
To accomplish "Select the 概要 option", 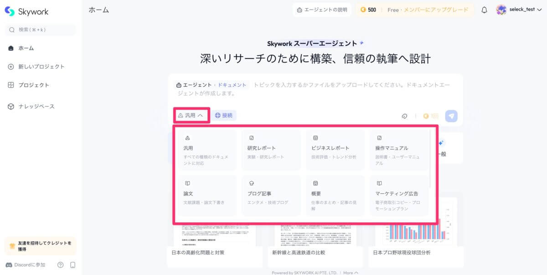I will click(x=335, y=196).
